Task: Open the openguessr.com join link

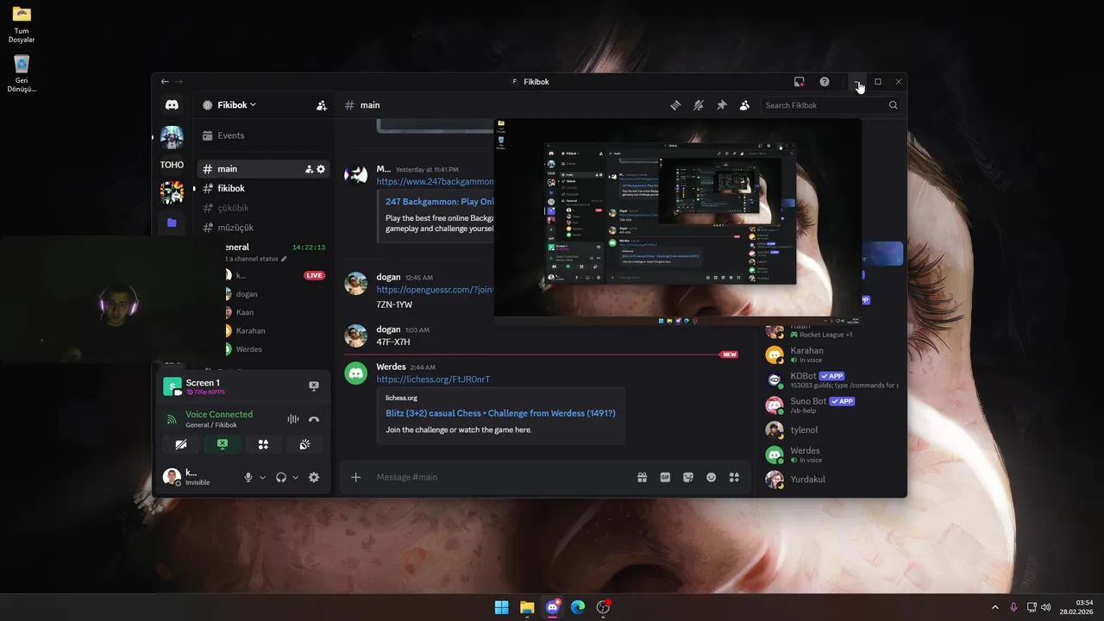Action: 435,290
